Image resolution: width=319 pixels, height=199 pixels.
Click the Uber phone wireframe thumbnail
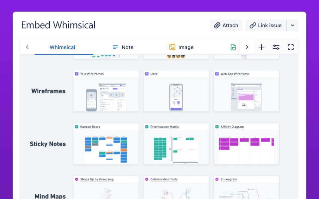(176, 97)
